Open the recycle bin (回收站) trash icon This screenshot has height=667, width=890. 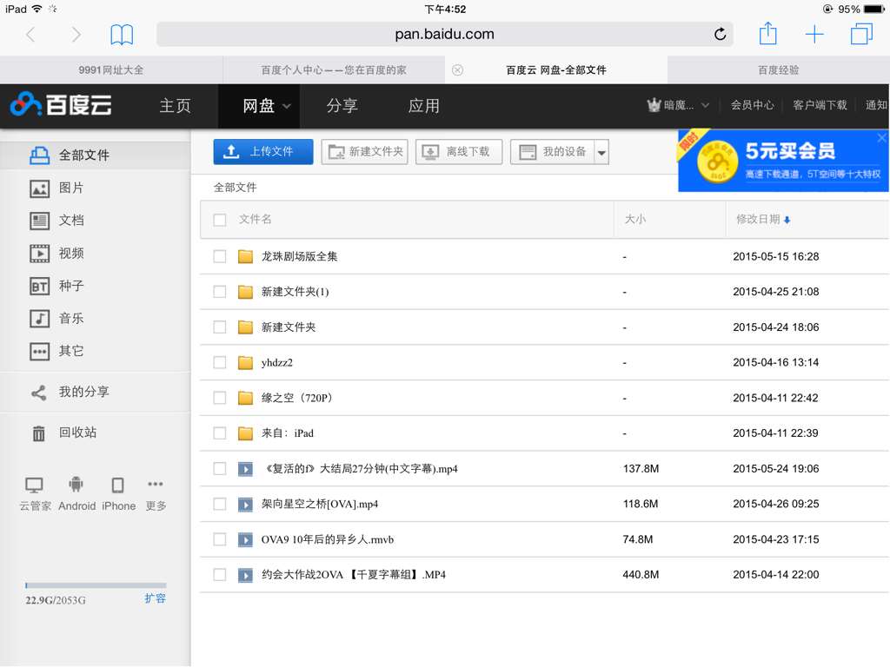pyautogui.click(x=38, y=433)
